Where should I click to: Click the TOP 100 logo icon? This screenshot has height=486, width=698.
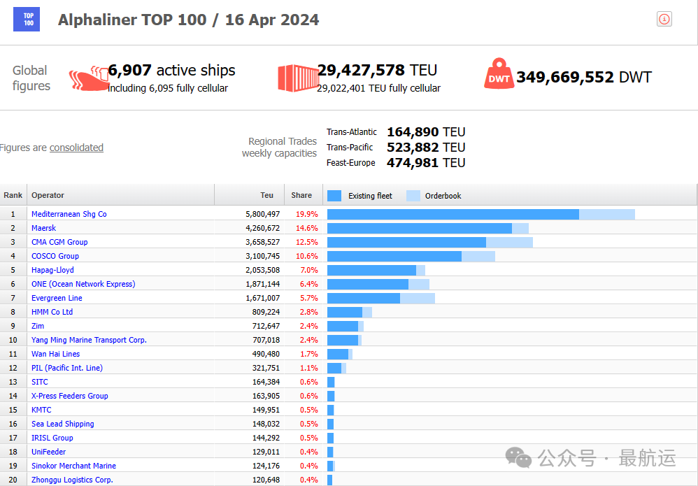click(x=27, y=19)
